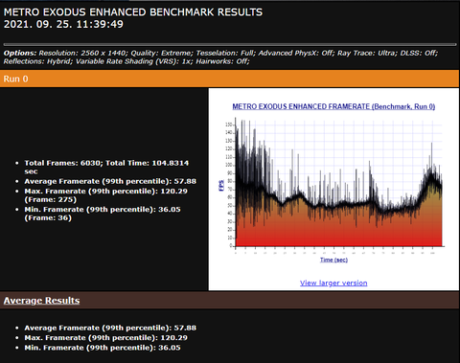Click Min. Framerate 36.05 under Average Results
This screenshot has height=363, width=460.
103,348
